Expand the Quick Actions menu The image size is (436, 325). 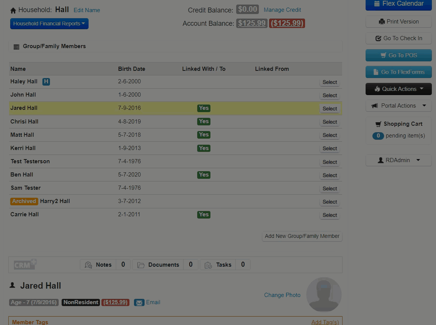(399, 89)
